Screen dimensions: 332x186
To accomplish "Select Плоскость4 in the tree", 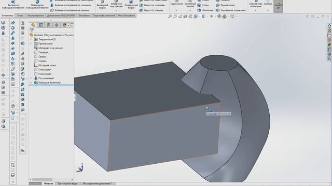I will pos(43,70).
